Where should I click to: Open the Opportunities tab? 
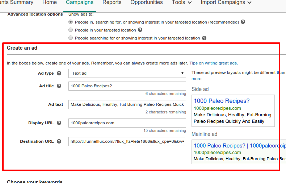click(x=147, y=3)
